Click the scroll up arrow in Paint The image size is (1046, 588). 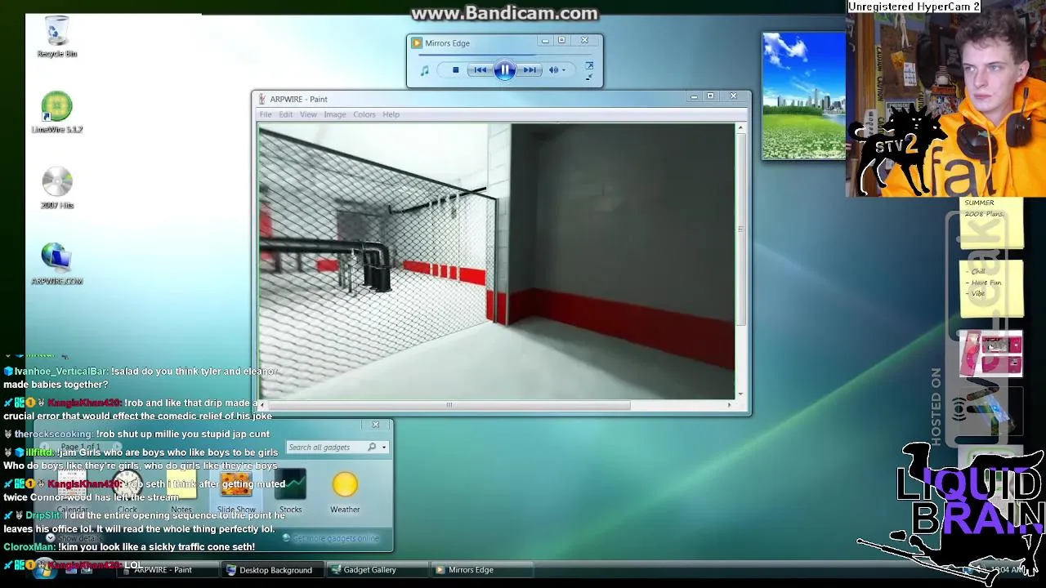(740, 128)
